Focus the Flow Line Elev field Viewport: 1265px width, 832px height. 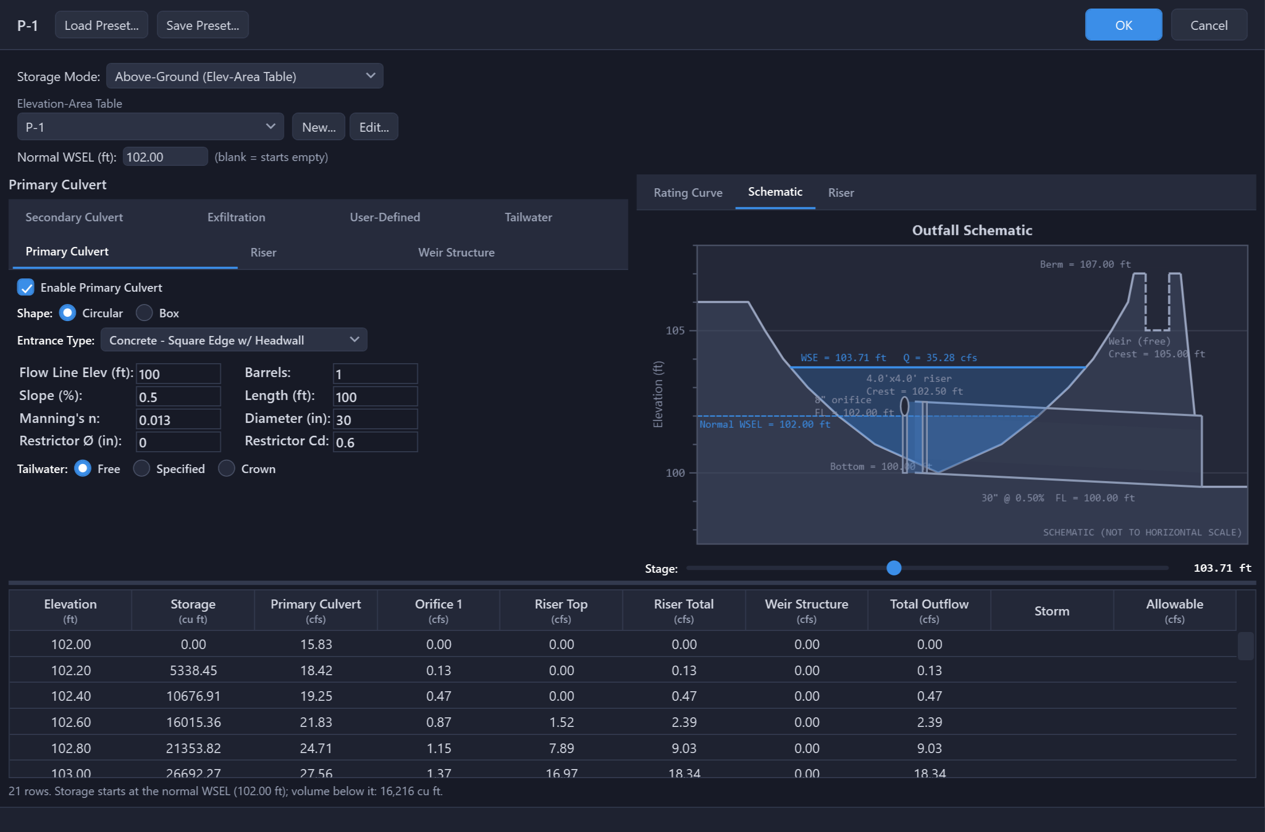point(179,374)
